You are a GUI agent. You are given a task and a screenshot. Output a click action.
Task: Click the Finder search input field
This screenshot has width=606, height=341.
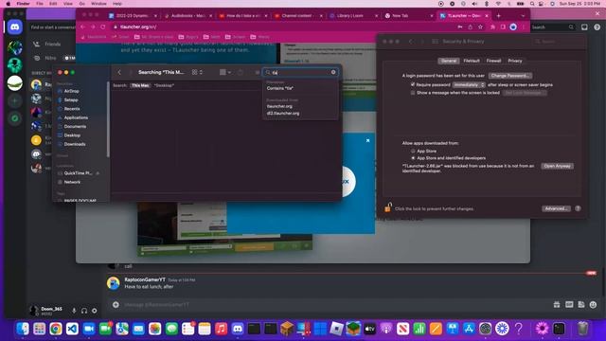(x=300, y=72)
